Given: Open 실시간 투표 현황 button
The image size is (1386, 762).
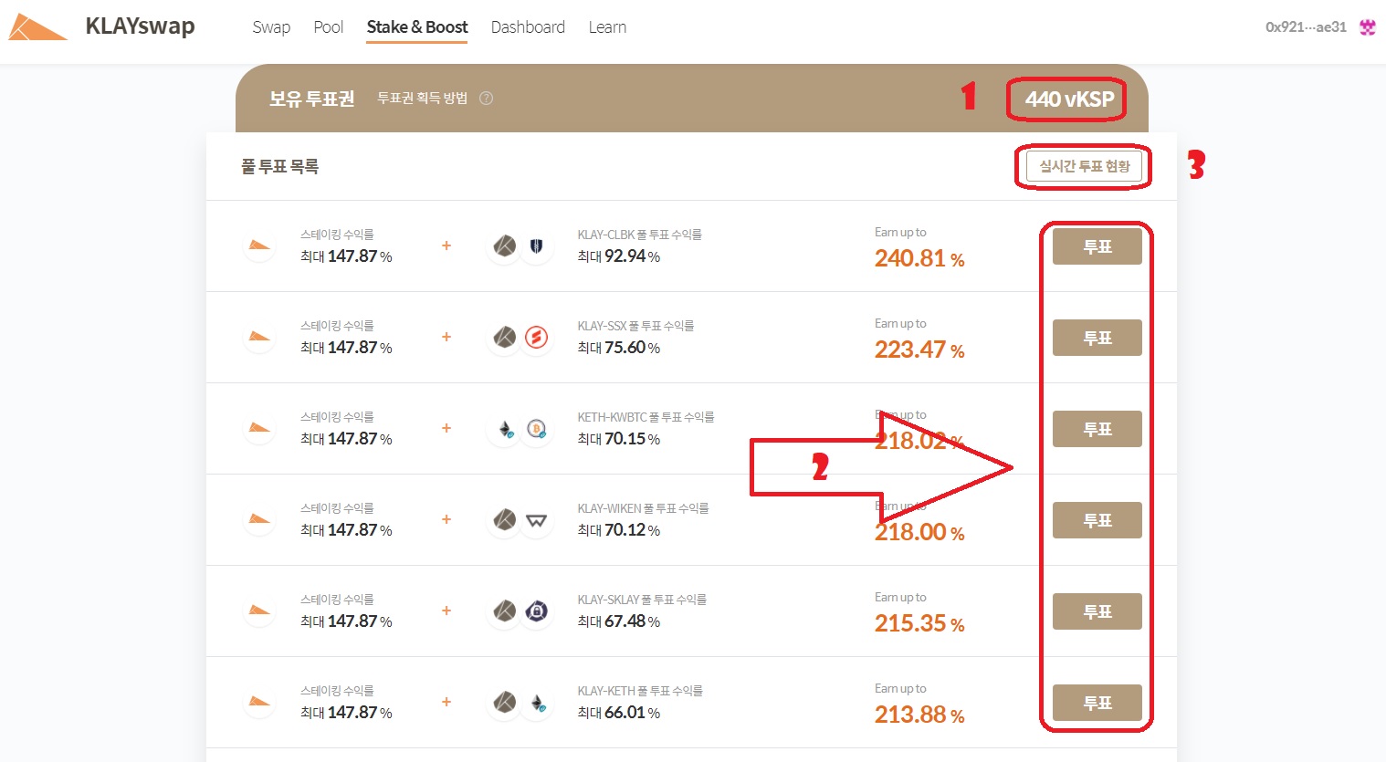Looking at the screenshot, I should (1085, 166).
